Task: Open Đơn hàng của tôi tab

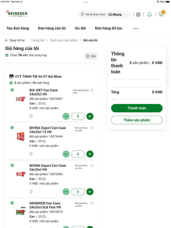Action: click(52, 28)
